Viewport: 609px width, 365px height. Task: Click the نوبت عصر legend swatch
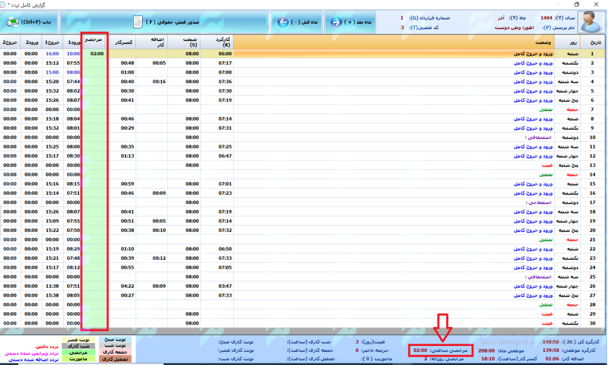[79, 339]
